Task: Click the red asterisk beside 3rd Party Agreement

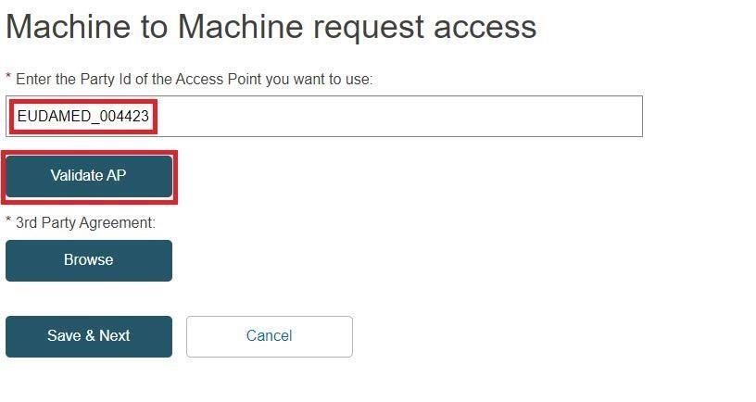Action: coord(9,220)
